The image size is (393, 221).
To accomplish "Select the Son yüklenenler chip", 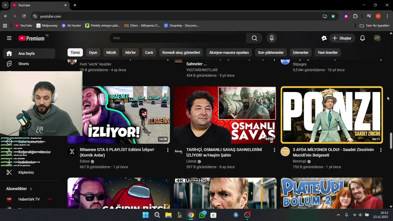I will tap(271, 52).
